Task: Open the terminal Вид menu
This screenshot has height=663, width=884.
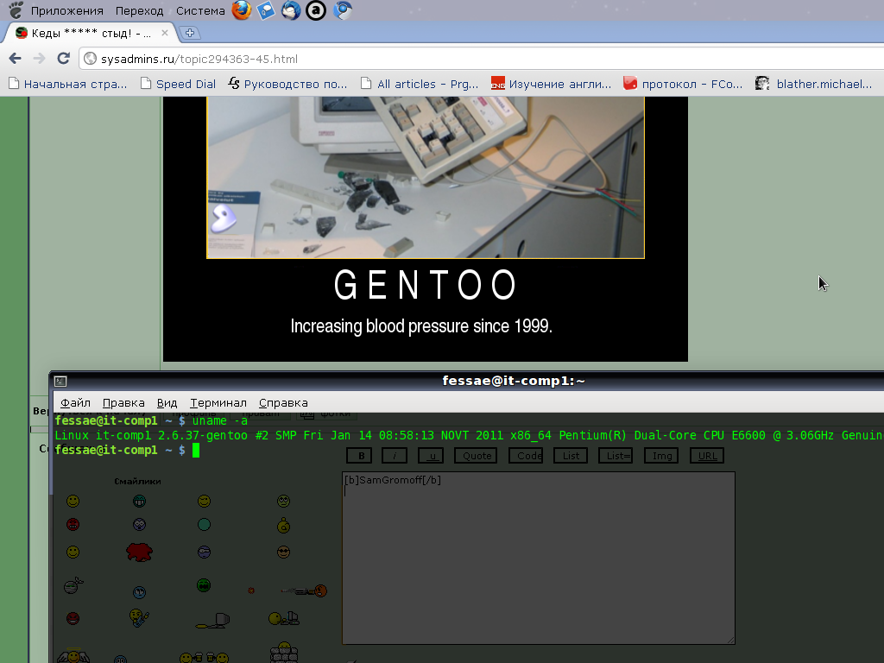Action: [x=167, y=402]
